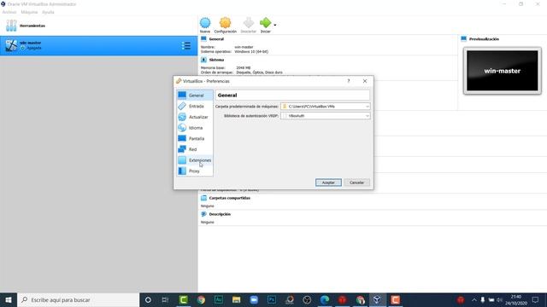
Task: Click the win-master preview thumbnail
Action: coord(503,71)
